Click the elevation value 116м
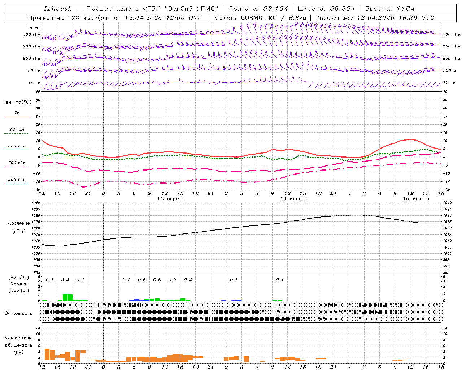 tap(405, 9)
